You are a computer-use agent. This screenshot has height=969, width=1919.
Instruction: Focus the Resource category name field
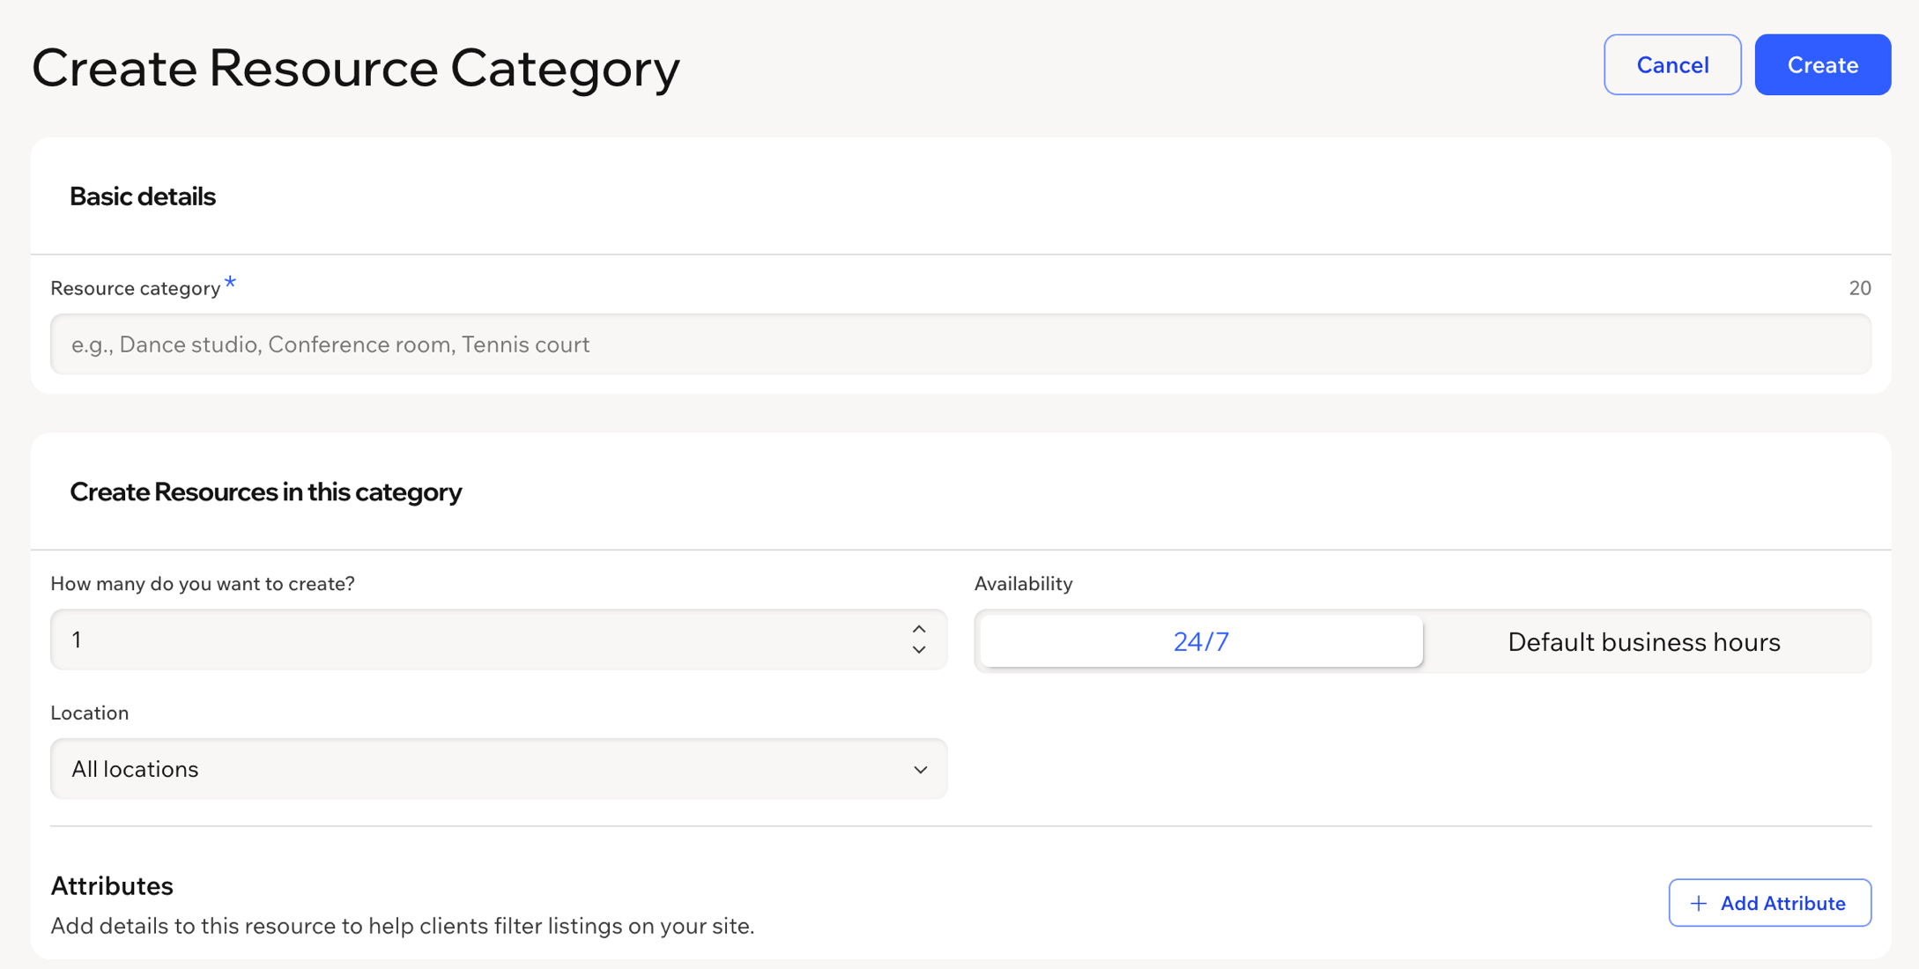960,344
